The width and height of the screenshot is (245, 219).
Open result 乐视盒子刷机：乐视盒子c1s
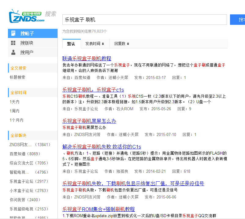[x=93, y=90]
